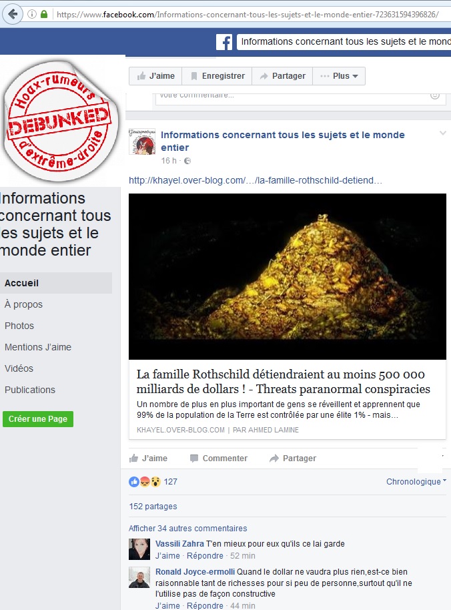The image size is (451, 610).
Task: Open the page avatar next to post title
Action: click(142, 141)
